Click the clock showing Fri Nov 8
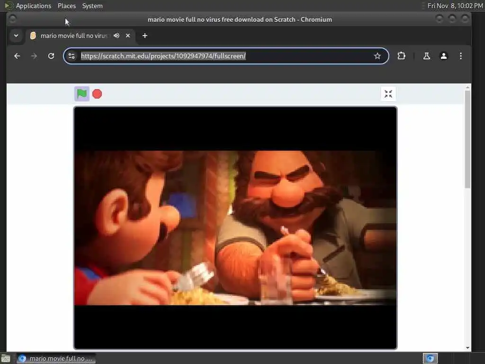This screenshot has height=364, width=485. pyautogui.click(x=455, y=6)
